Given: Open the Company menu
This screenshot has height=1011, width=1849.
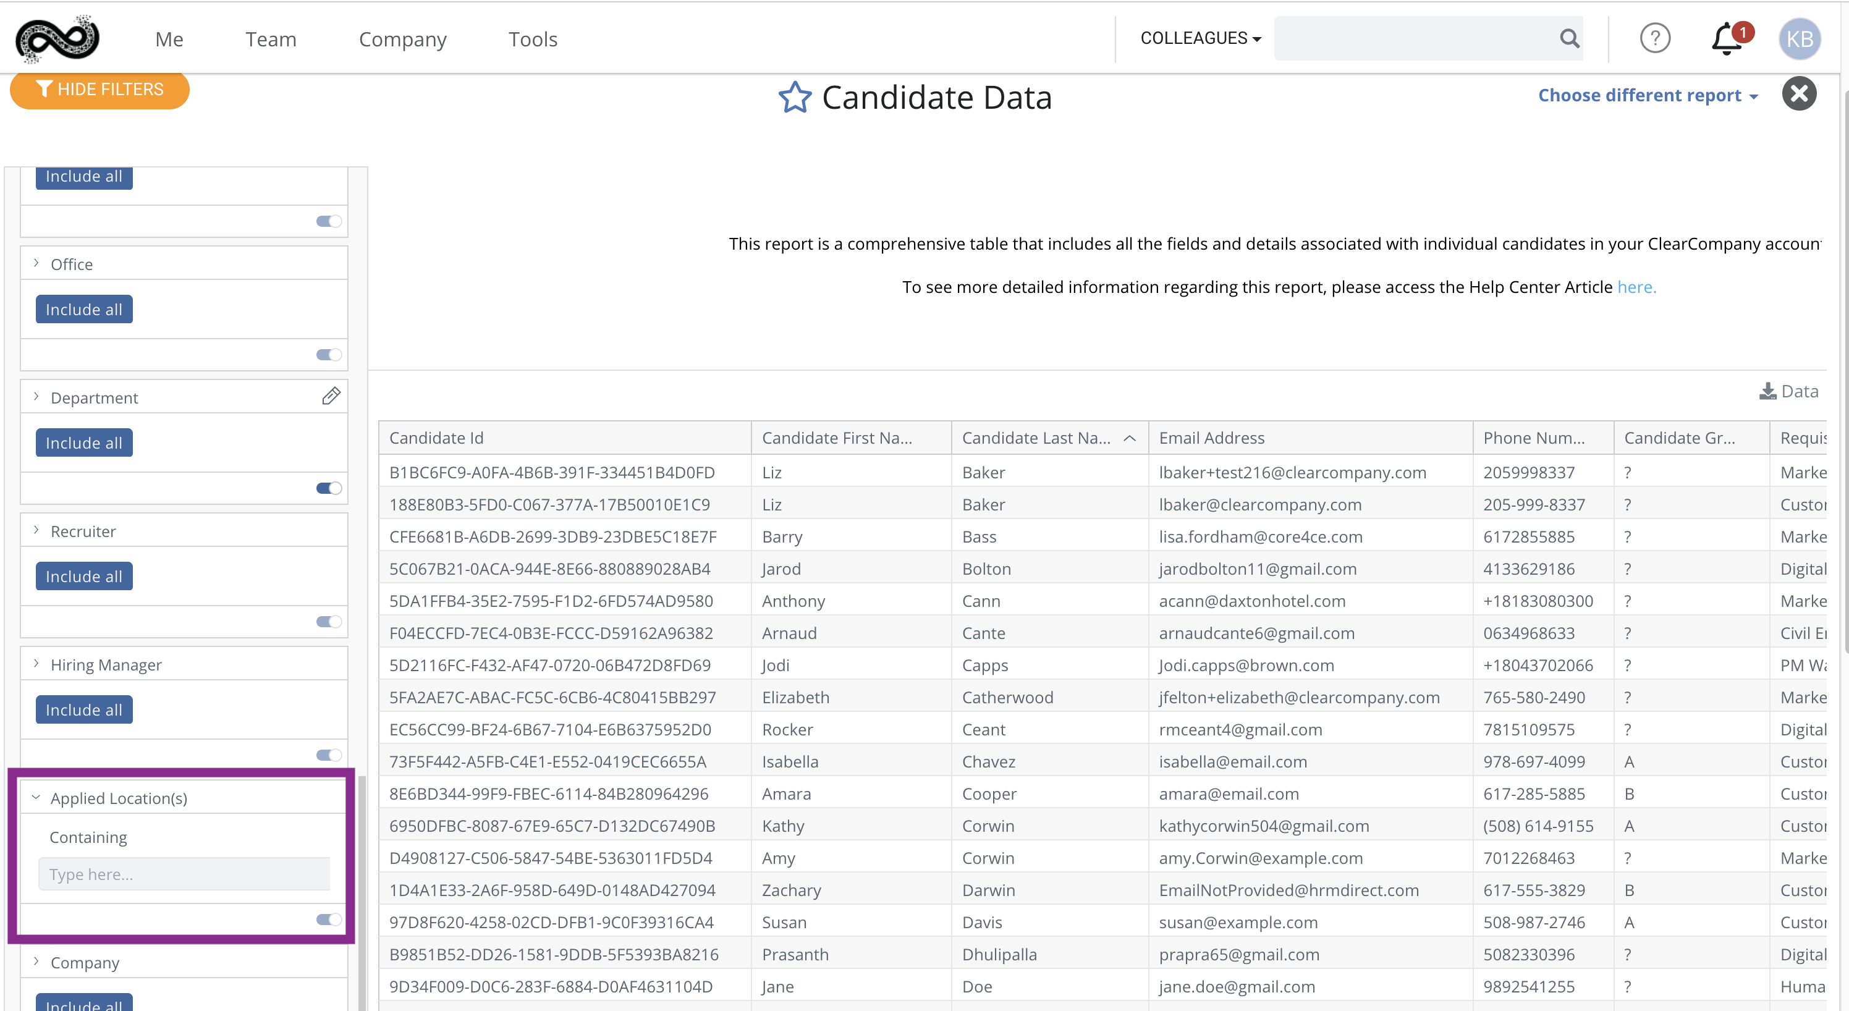Looking at the screenshot, I should tap(403, 40).
